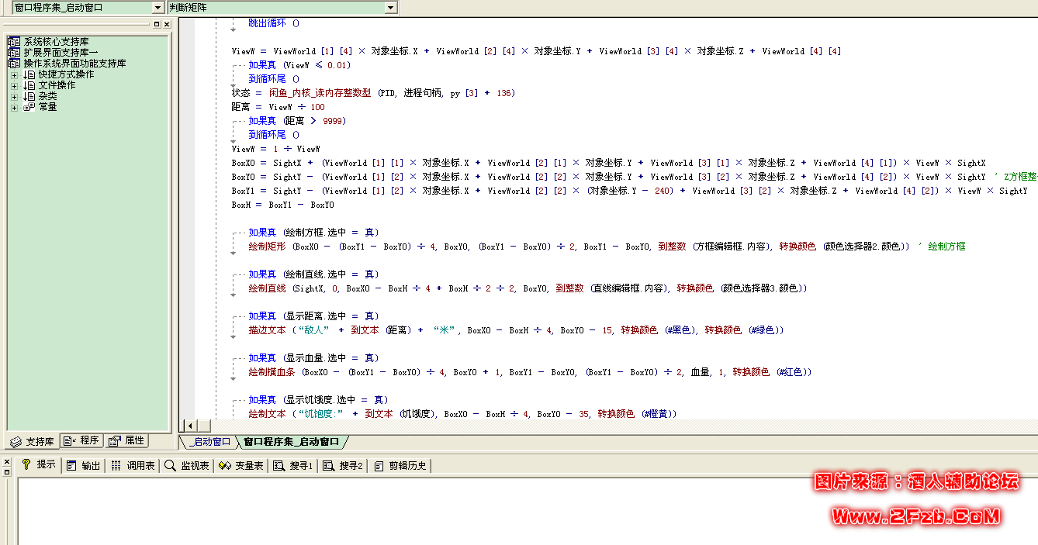This screenshot has height=545, width=1038.
Task: Click the document icon on 剪辑历史 tab
Action: coord(377,464)
